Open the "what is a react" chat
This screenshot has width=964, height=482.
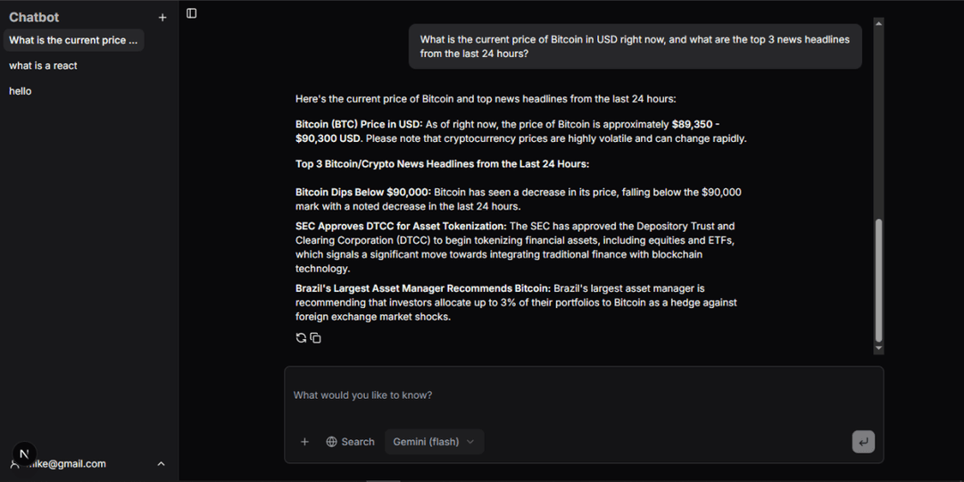[x=43, y=66]
